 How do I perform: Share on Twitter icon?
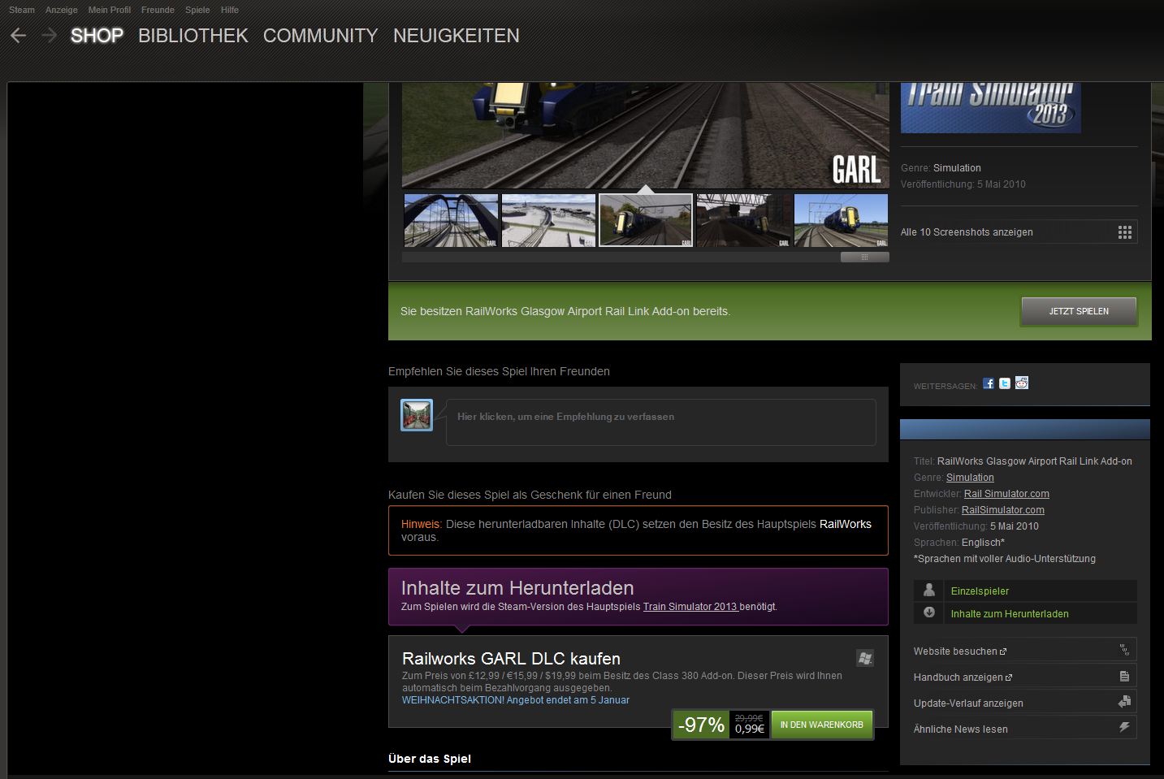tap(1005, 383)
